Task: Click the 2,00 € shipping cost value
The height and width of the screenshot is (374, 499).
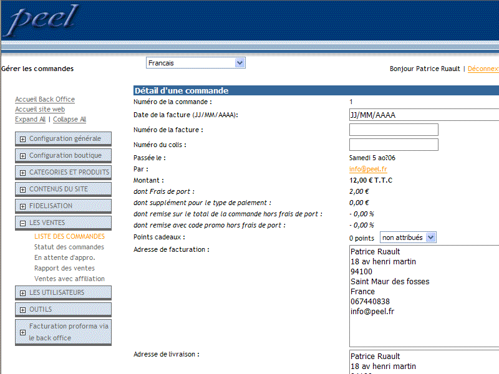Action: click(359, 191)
